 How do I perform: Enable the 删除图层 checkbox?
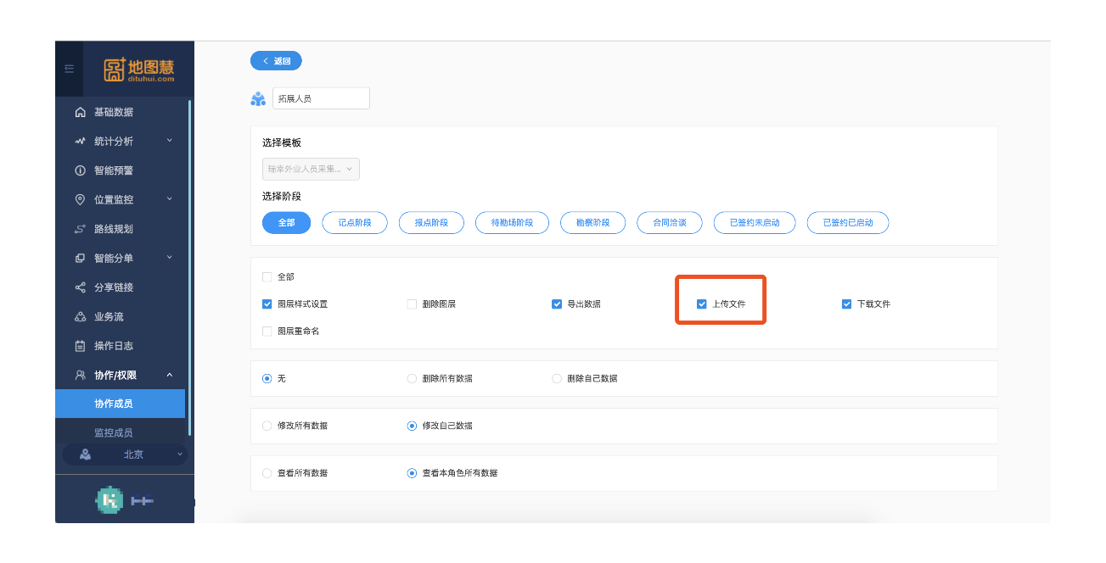(413, 304)
